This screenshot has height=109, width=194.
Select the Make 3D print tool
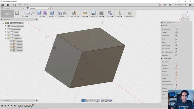[x=101, y=13]
